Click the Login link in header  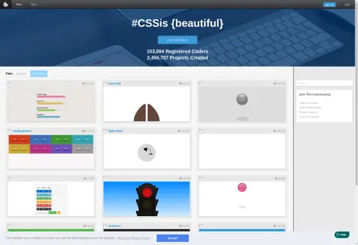(x=347, y=4)
